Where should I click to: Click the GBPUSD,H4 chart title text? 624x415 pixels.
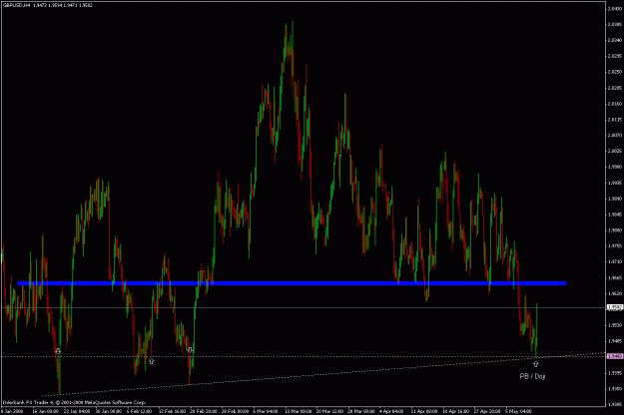pos(48,5)
